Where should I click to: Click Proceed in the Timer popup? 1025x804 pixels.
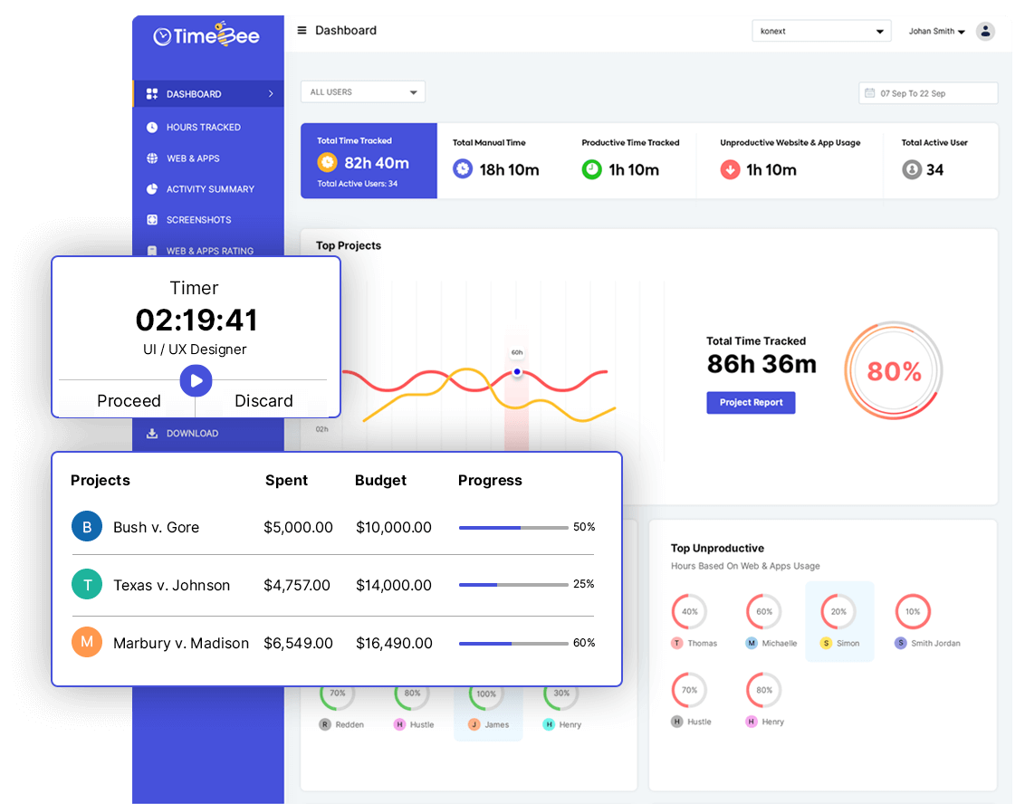tap(129, 400)
